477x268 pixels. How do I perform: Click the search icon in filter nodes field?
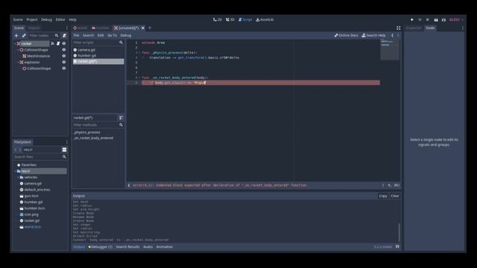click(x=57, y=36)
